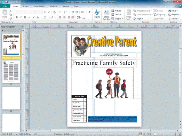Click the Save icon in Quick Access toolbar
The width and height of the screenshot is (182, 136).
click(x=6, y=2)
